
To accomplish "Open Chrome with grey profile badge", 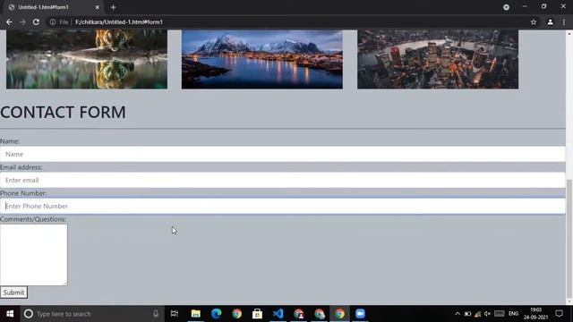I will (x=319, y=314).
